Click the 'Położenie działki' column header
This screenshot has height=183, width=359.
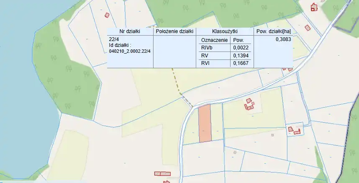click(174, 31)
